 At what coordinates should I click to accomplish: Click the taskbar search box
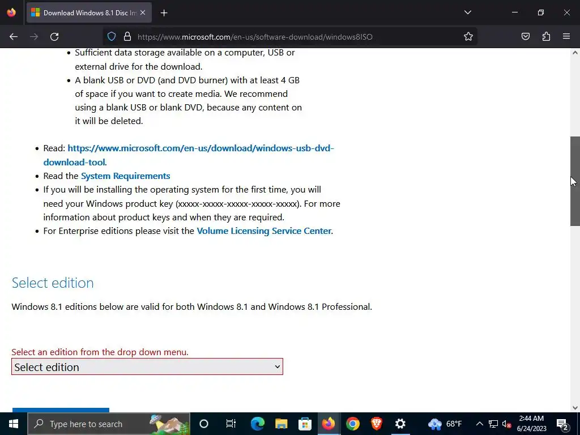(109, 424)
